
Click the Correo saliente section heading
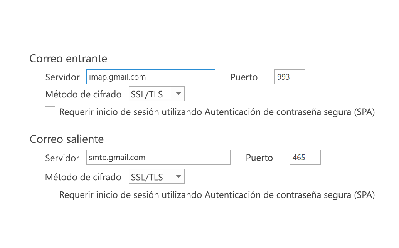[66, 139]
